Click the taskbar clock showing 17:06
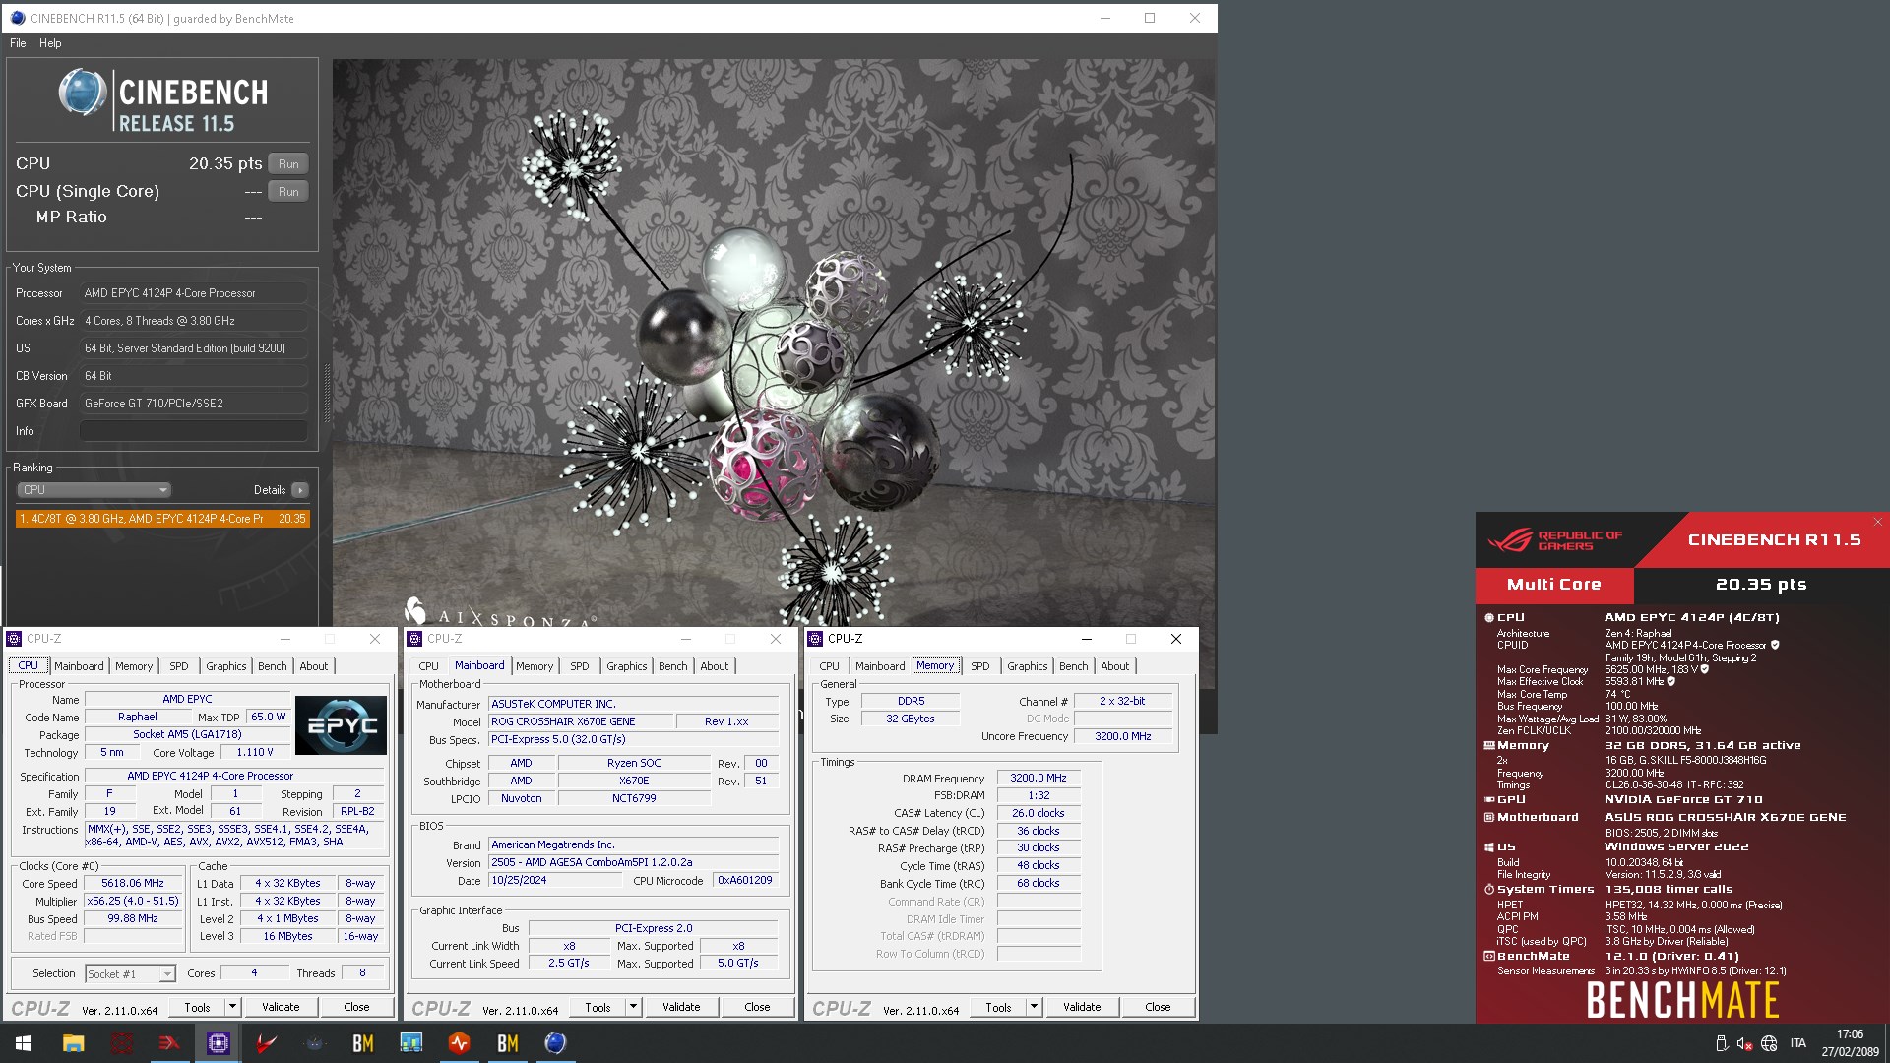 1850,1043
